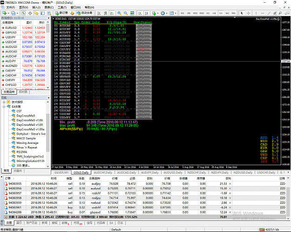The width and height of the screenshot is (291, 232).
Task: Open dropdown arrow beside profiles icon
Action: (x=17, y=13)
